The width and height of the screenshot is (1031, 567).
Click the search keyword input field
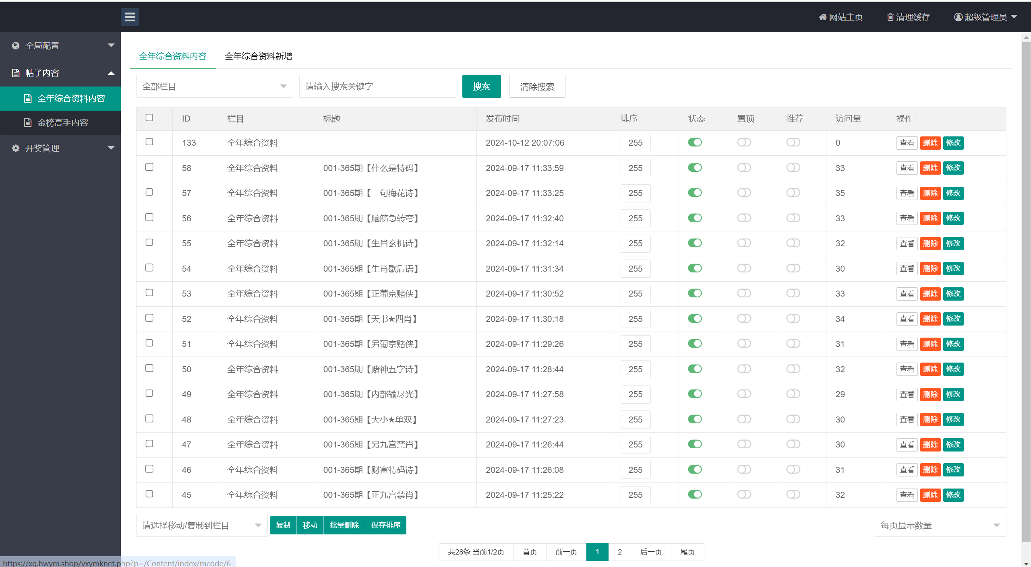click(377, 87)
